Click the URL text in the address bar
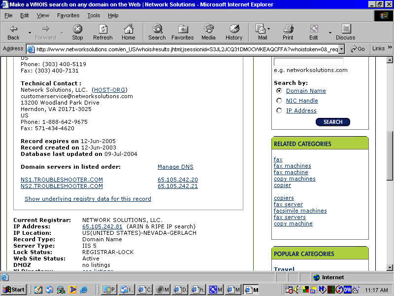 pyautogui.click(x=187, y=49)
